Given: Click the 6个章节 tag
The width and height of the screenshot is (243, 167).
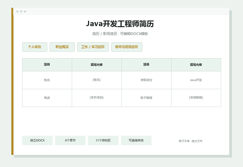Looking at the screenshot, I should 70,140.
